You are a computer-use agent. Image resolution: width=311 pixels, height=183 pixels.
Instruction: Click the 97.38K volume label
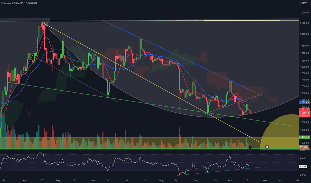304,147
